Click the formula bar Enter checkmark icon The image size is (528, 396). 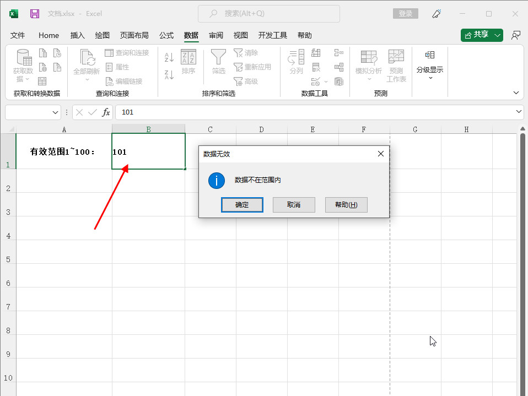point(92,112)
